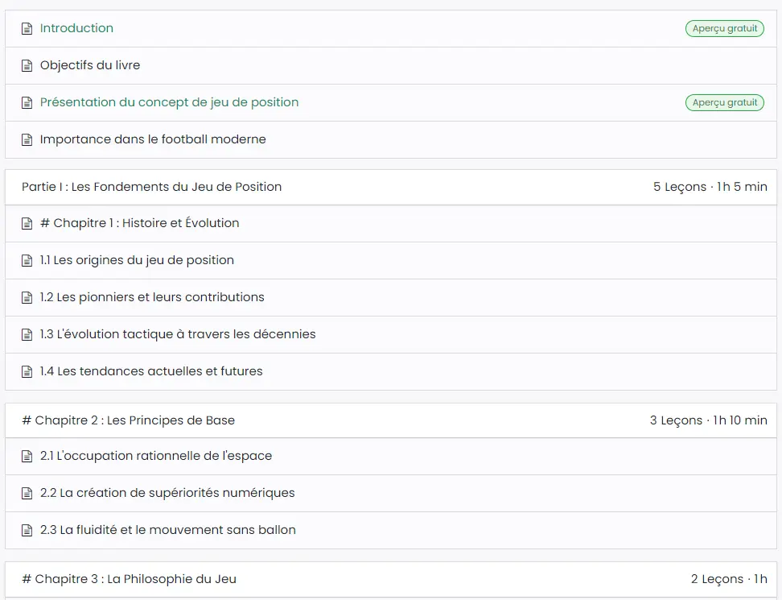
Task: Click the document icon beside 2.1 L'occupation rationnelle
Action: tap(27, 456)
